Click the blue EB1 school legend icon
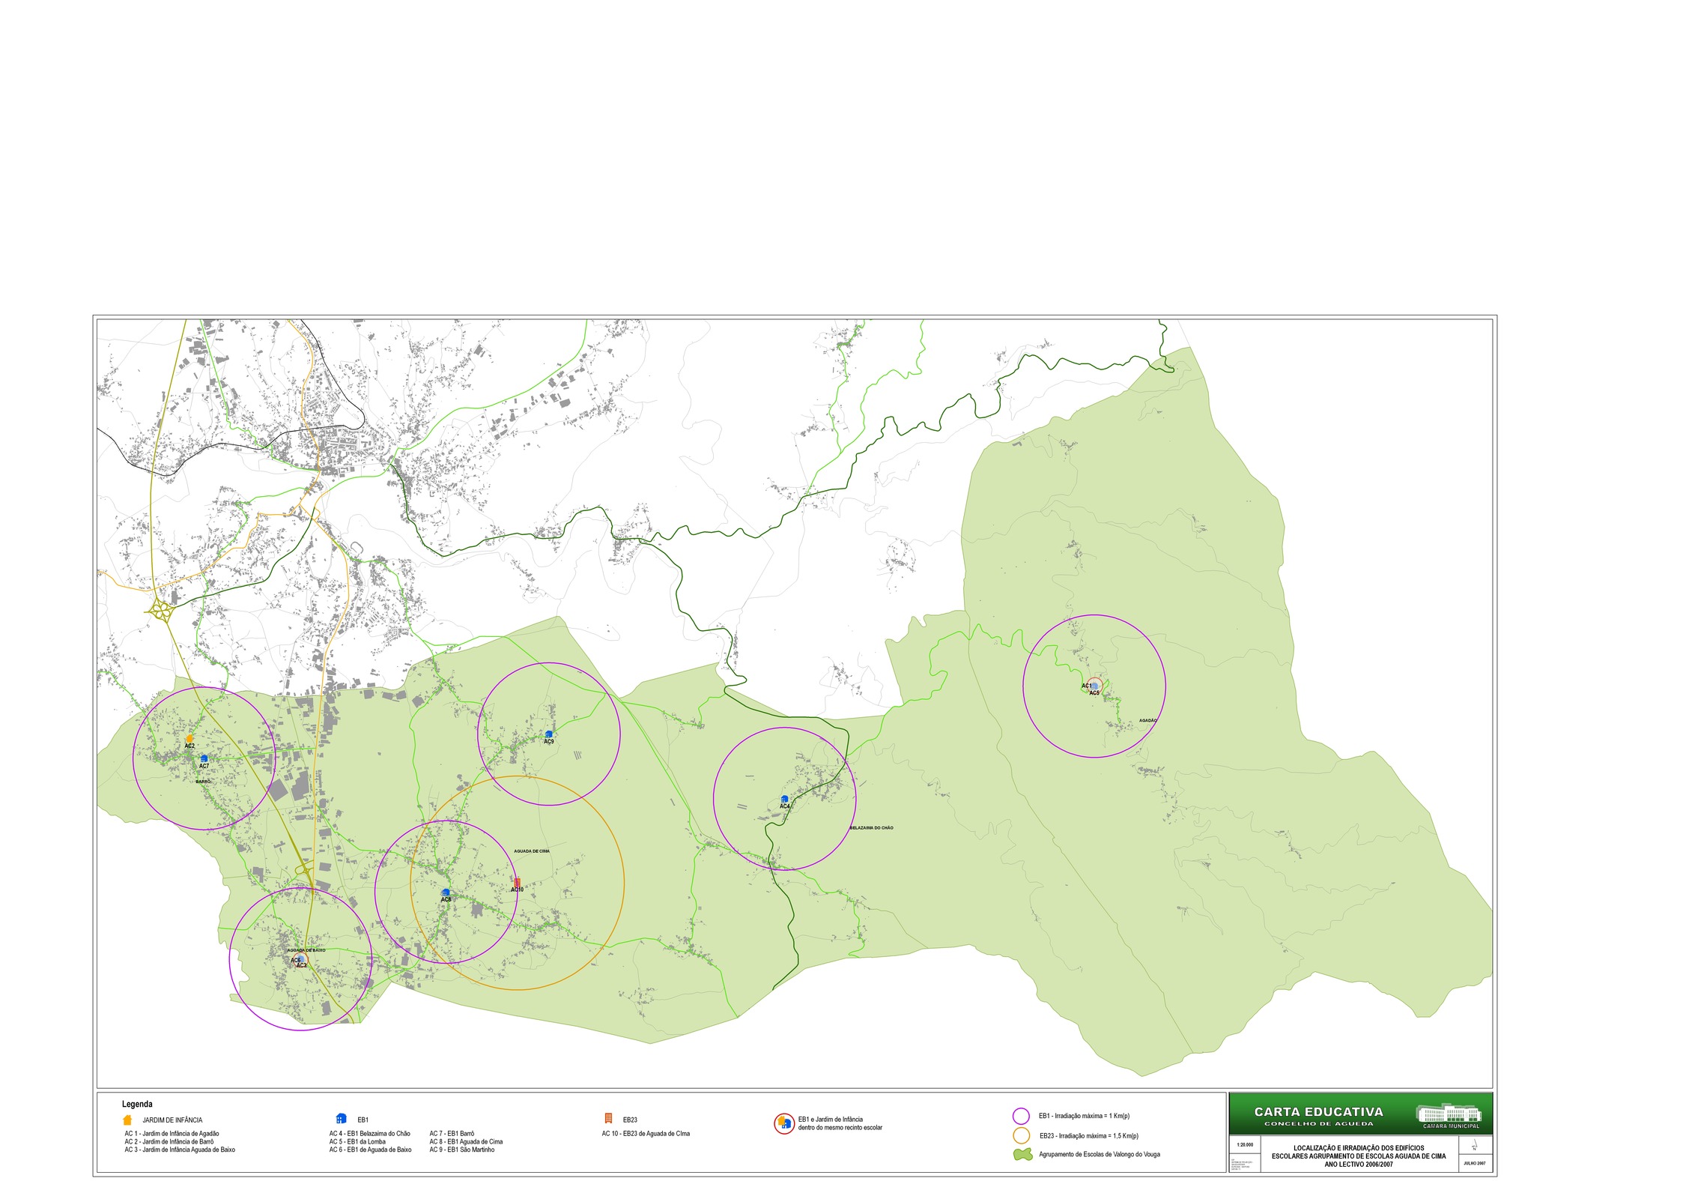 342,1119
